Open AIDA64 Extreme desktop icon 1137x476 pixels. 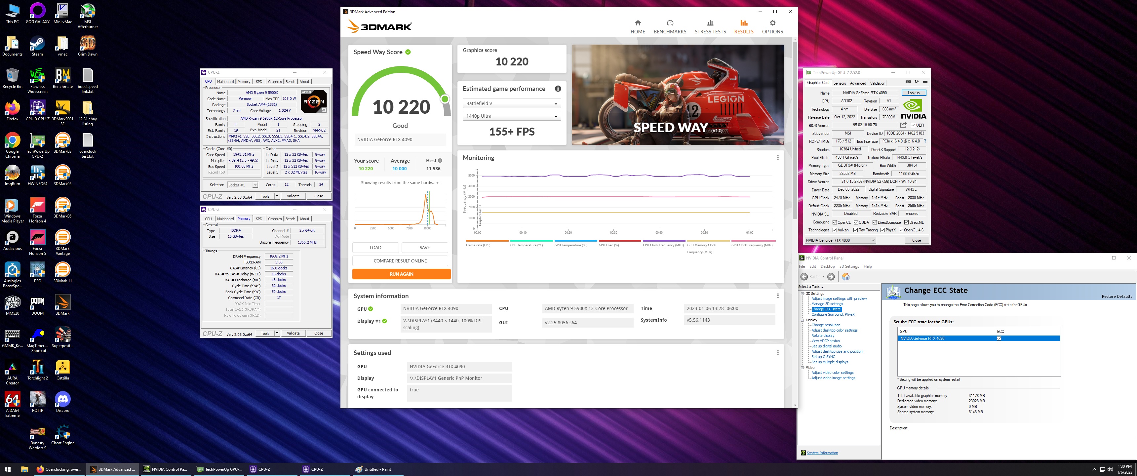coord(12,405)
